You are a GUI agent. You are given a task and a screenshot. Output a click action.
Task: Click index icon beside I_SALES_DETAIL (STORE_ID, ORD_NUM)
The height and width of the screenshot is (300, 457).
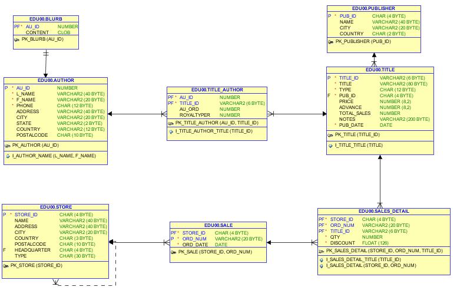tap(322, 266)
